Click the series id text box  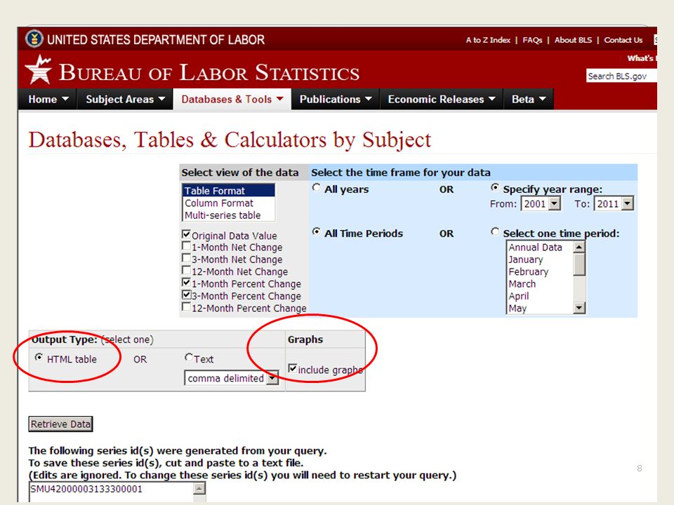pyautogui.click(x=112, y=492)
